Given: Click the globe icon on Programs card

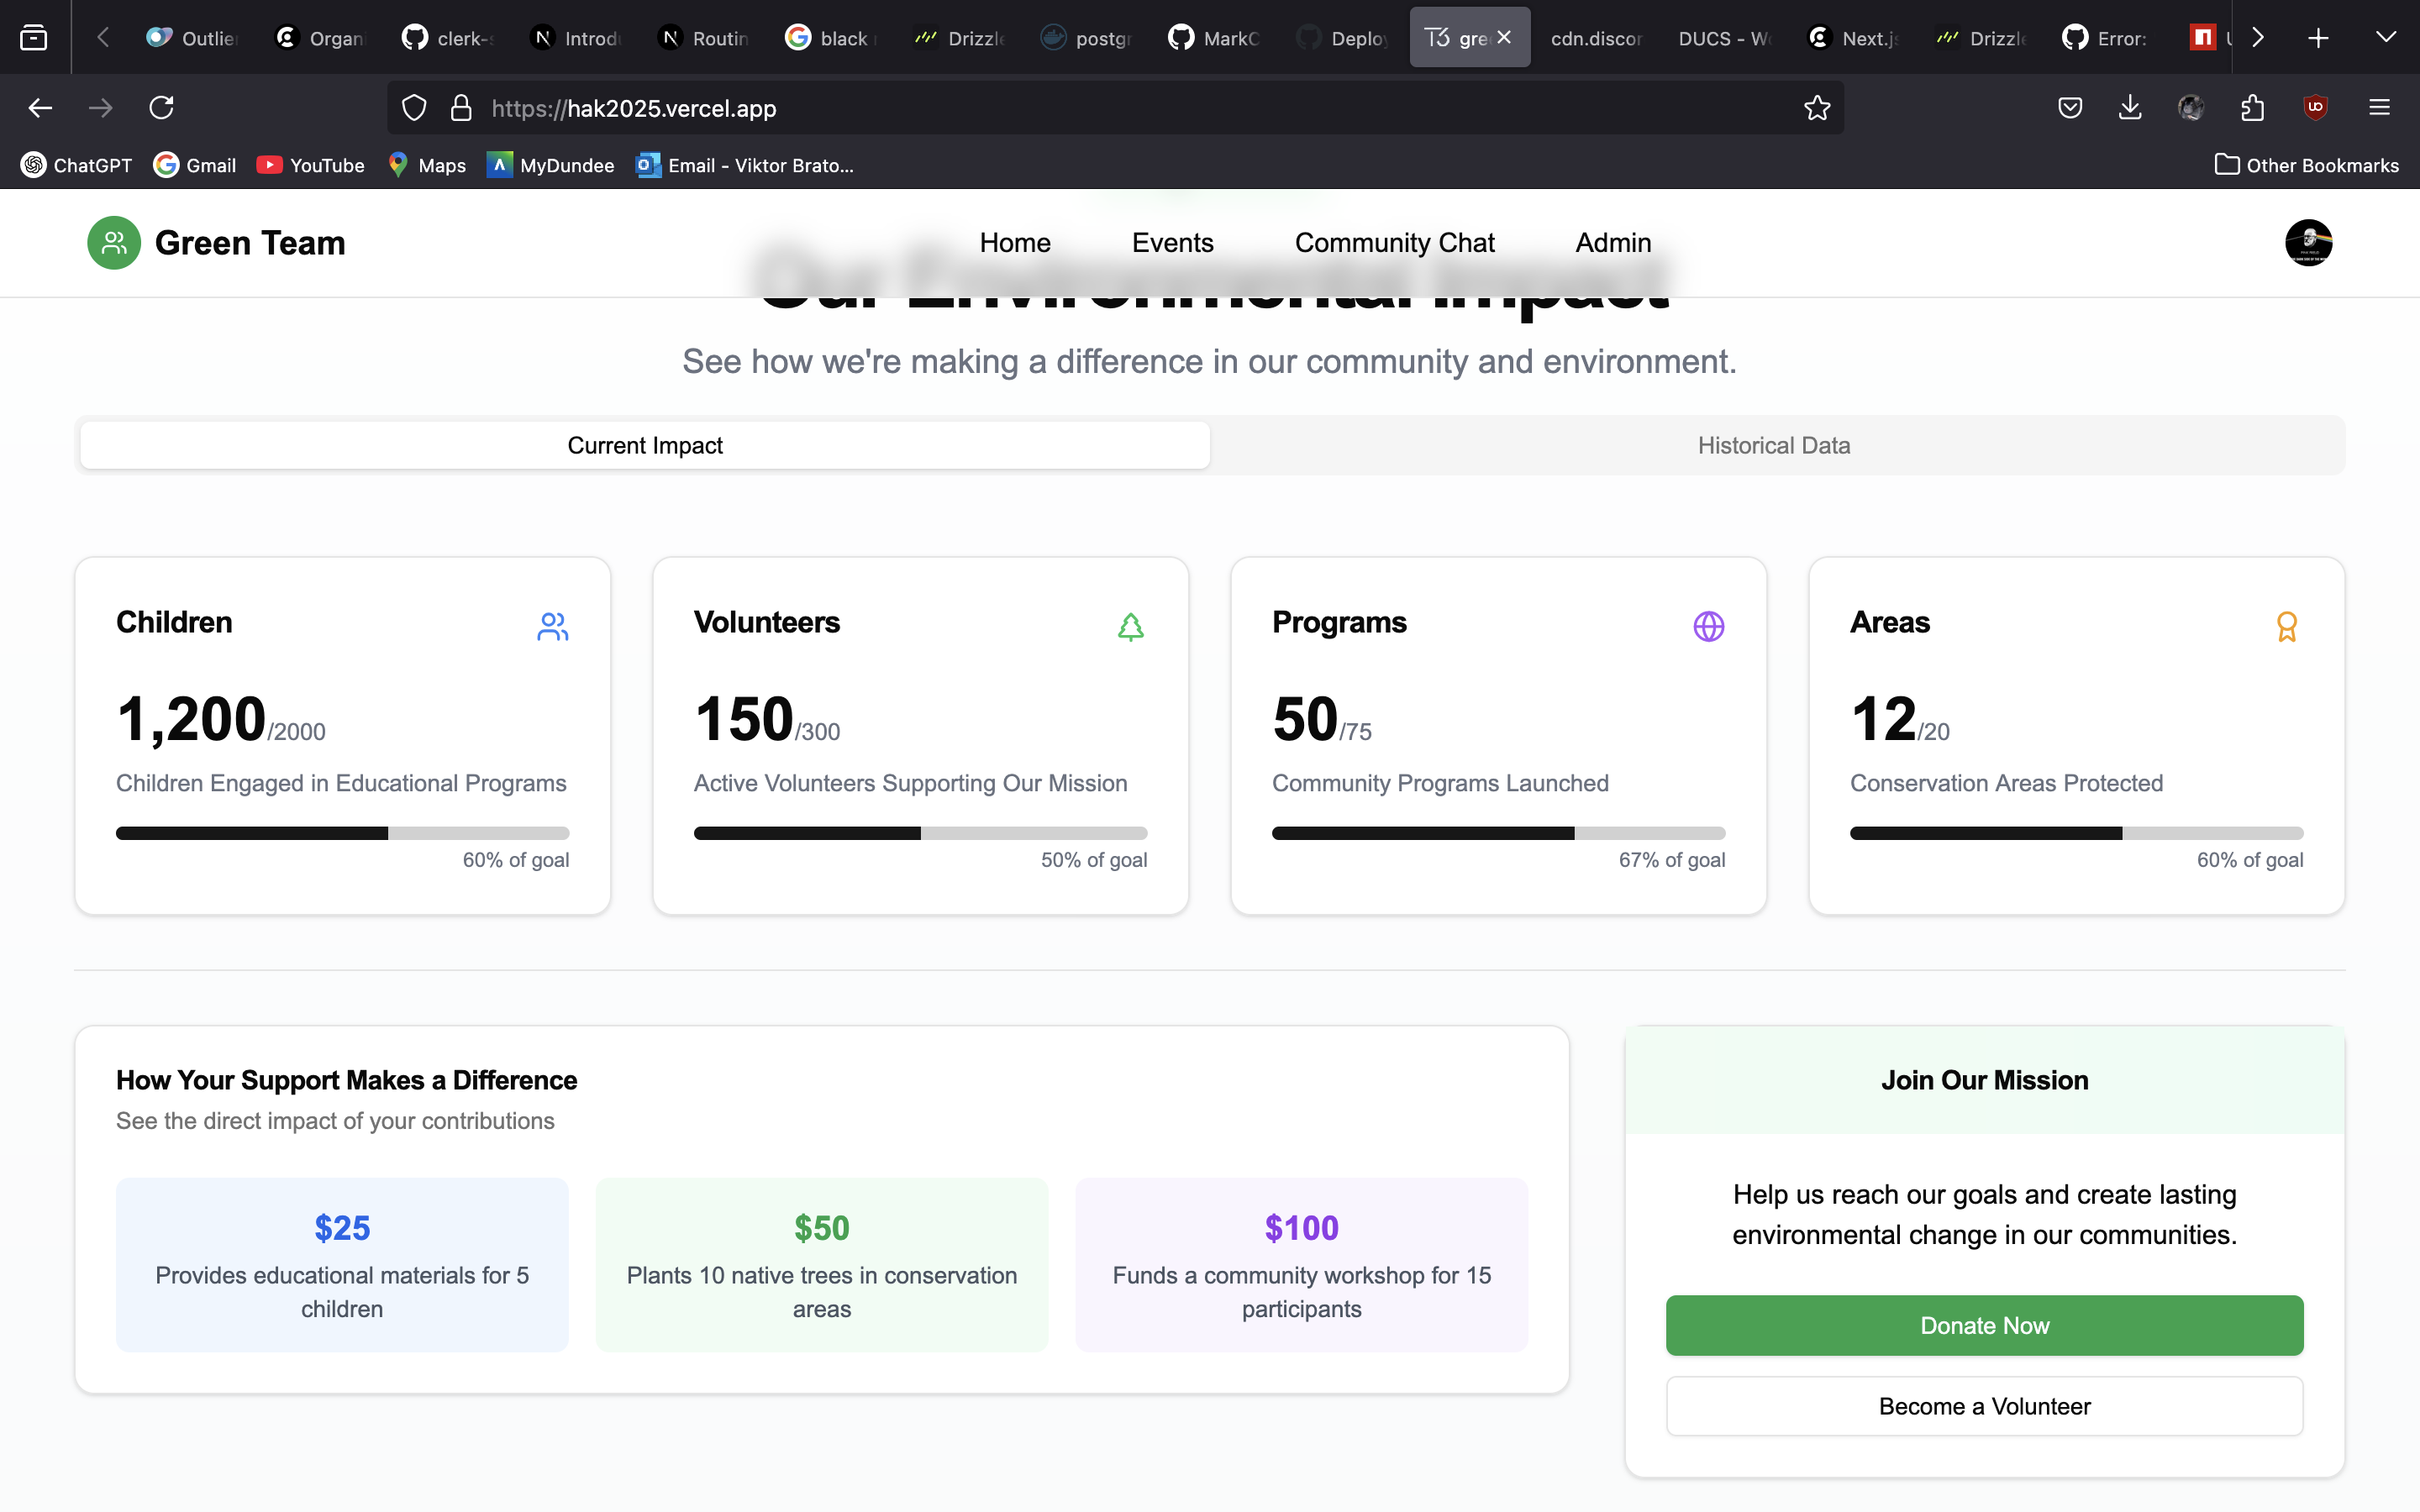Looking at the screenshot, I should [1708, 627].
